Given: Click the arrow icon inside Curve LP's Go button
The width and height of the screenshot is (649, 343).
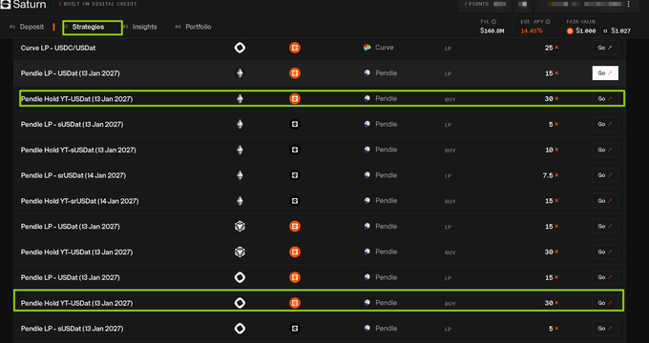Looking at the screenshot, I should point(610,48).
